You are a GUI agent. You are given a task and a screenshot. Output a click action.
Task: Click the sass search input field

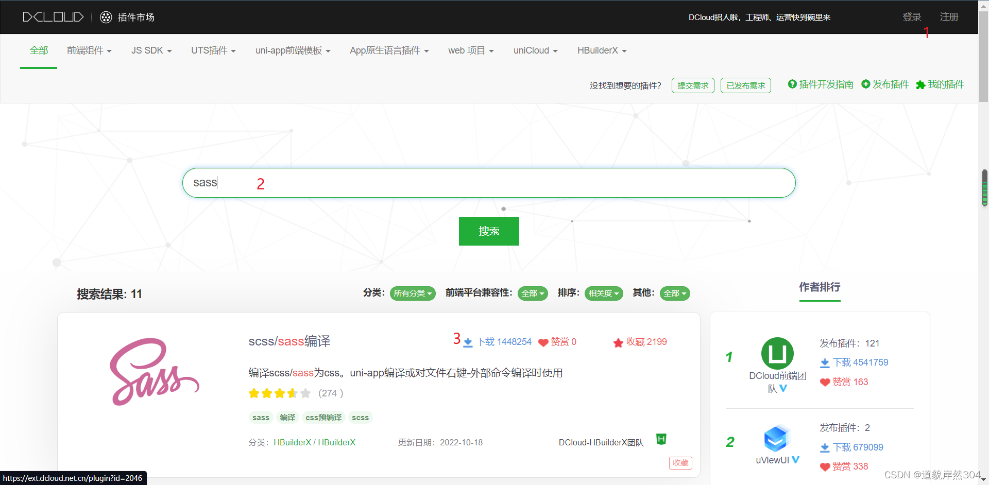tap(489, 183)
